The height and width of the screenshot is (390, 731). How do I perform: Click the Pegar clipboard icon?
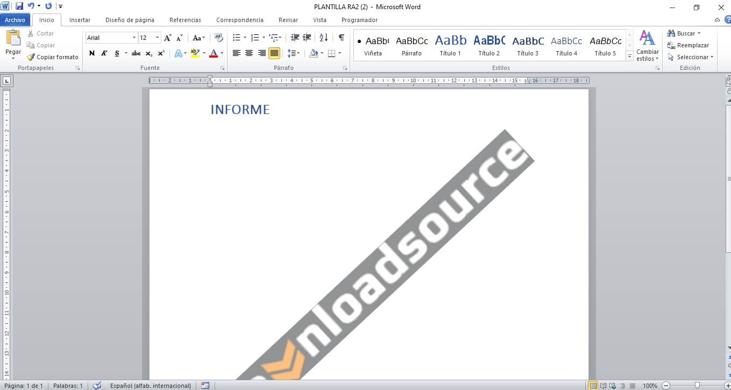click(13, 38)
